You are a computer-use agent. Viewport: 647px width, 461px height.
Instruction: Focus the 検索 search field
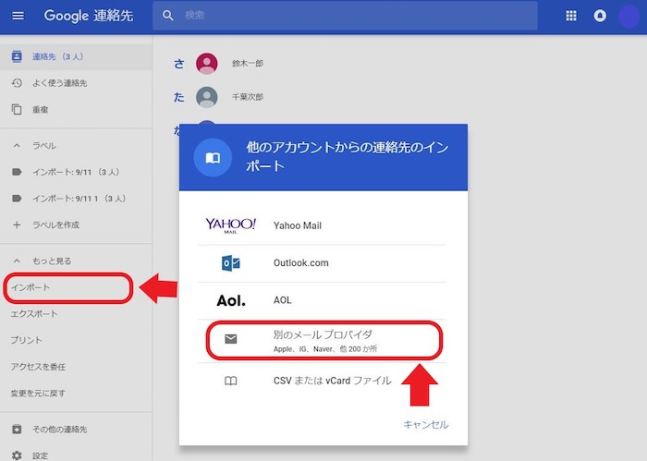coord(345,16)
